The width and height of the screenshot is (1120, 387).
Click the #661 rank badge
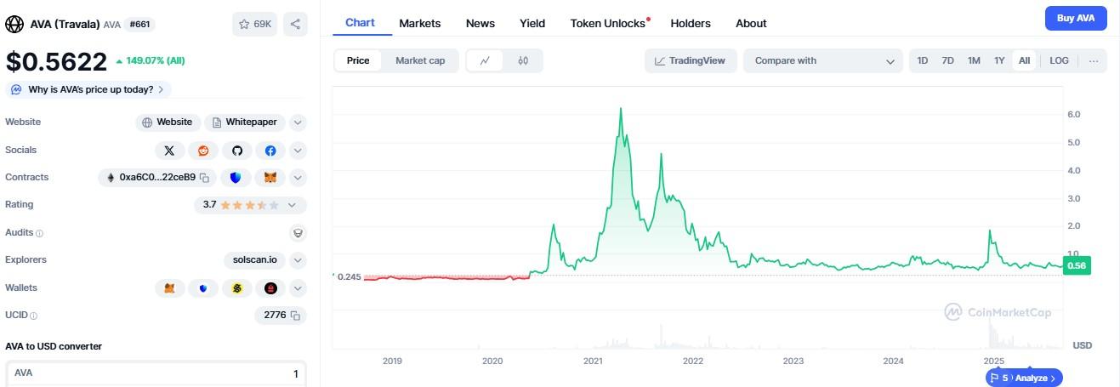[x=139, y=25]
